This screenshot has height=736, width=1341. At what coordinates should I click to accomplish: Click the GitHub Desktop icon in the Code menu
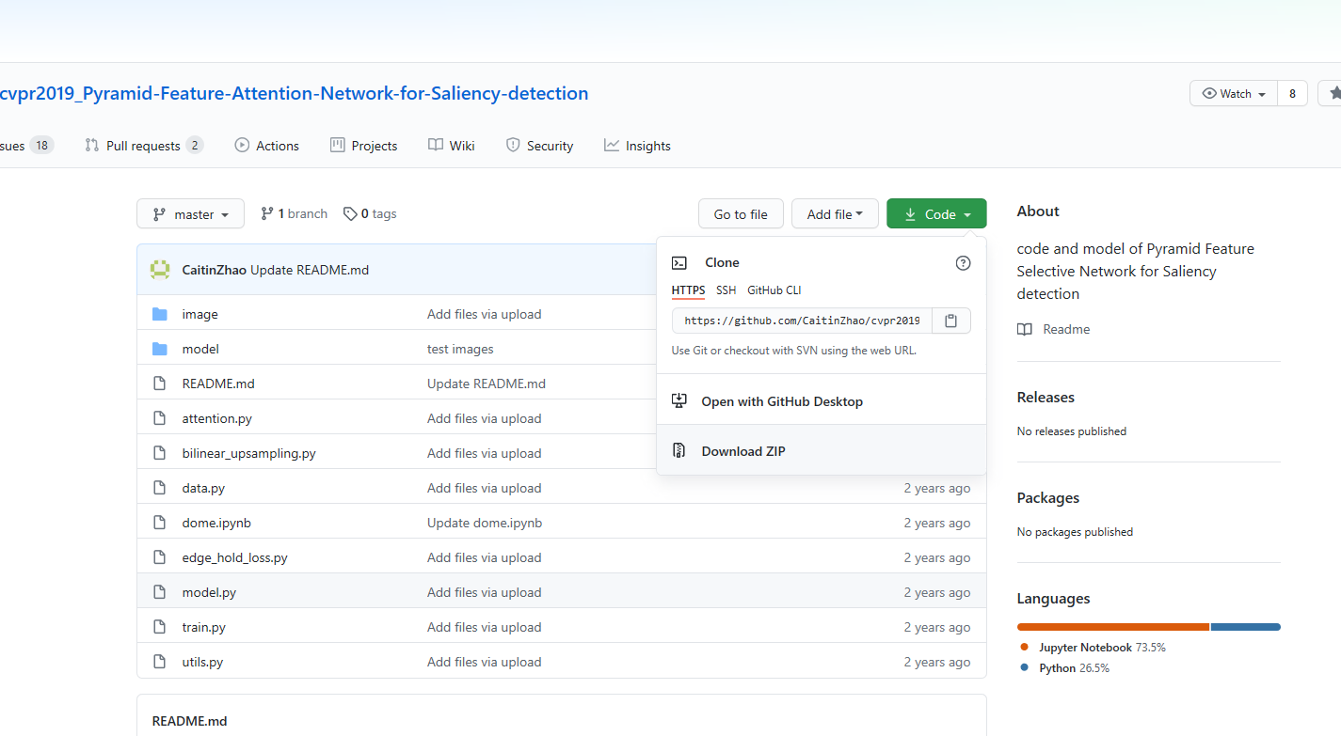679,401
